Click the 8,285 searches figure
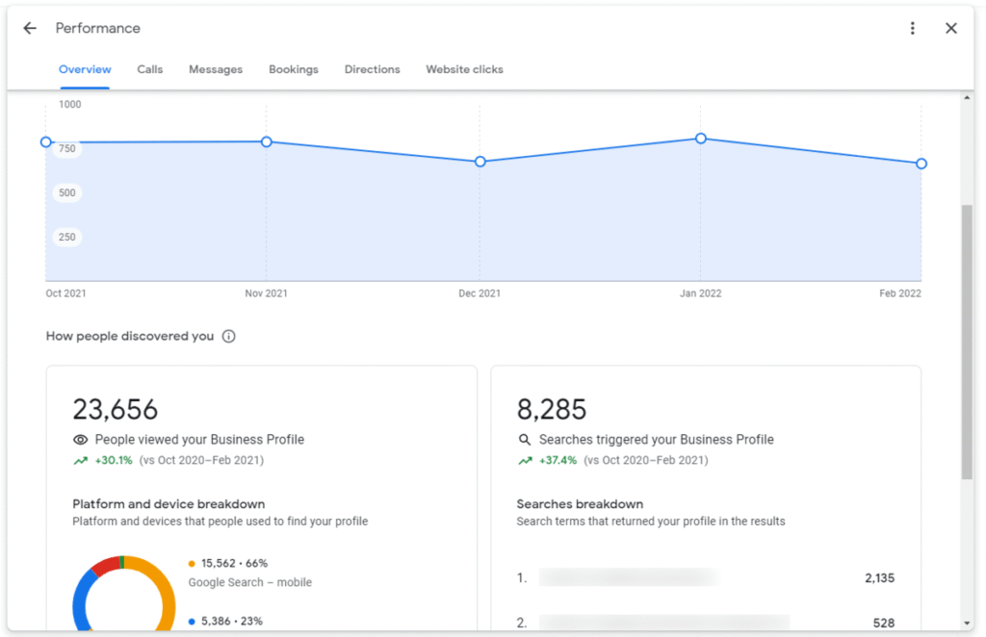Image resolution: width=986 pixels, height=637 pixels. [x=551, y=408]
